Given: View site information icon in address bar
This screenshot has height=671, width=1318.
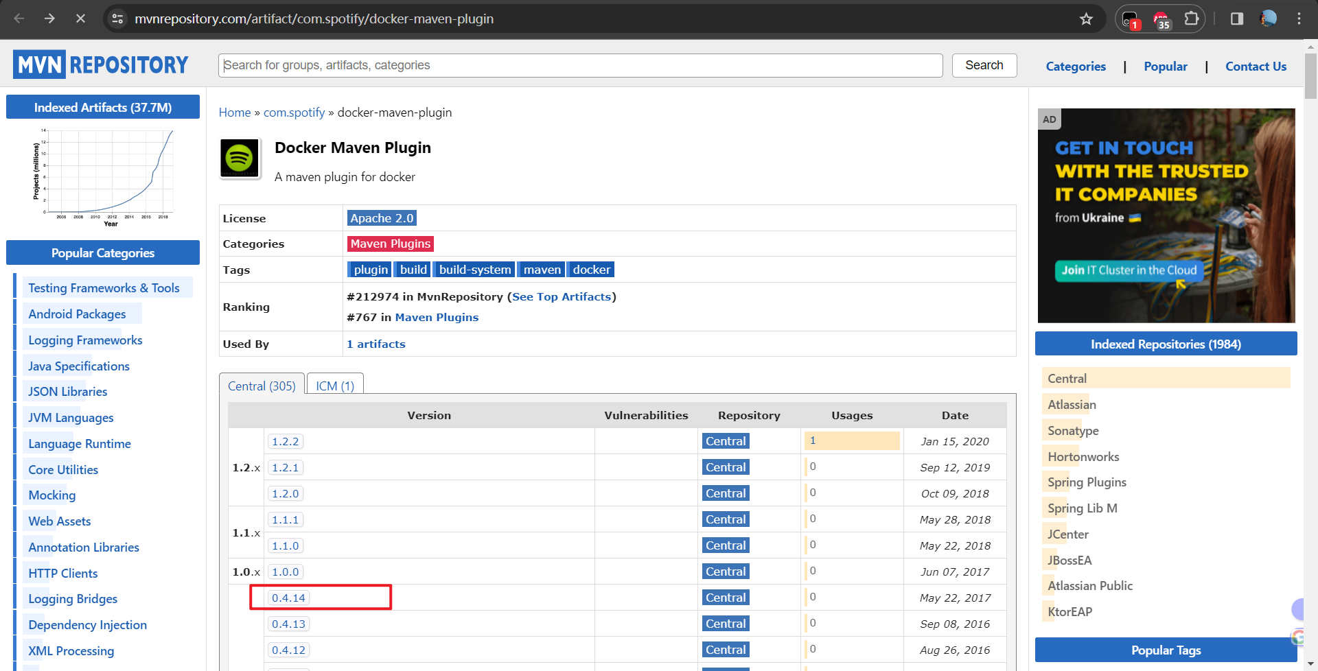Looking at the screenshot, I should click(x=118, y=19).
